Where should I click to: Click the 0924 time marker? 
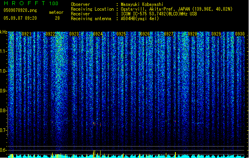coord(98,34)
